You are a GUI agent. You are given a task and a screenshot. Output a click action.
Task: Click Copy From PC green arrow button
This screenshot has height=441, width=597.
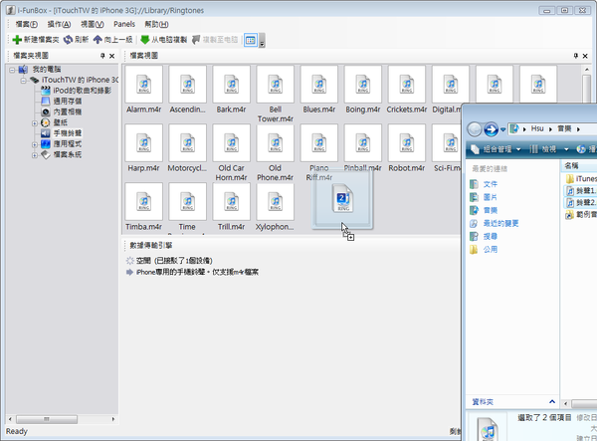point(164,40)
